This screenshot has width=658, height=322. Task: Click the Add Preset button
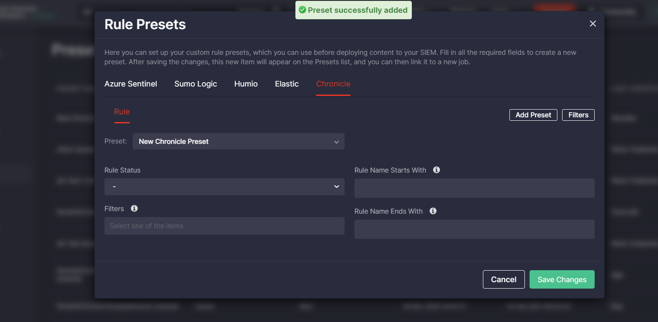click(x=533, y=115)
